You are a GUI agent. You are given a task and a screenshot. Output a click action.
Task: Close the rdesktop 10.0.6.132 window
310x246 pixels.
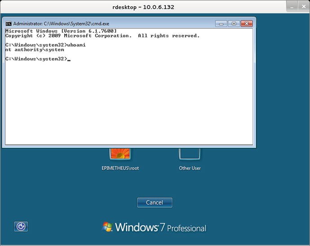click(x=304, y=7)
